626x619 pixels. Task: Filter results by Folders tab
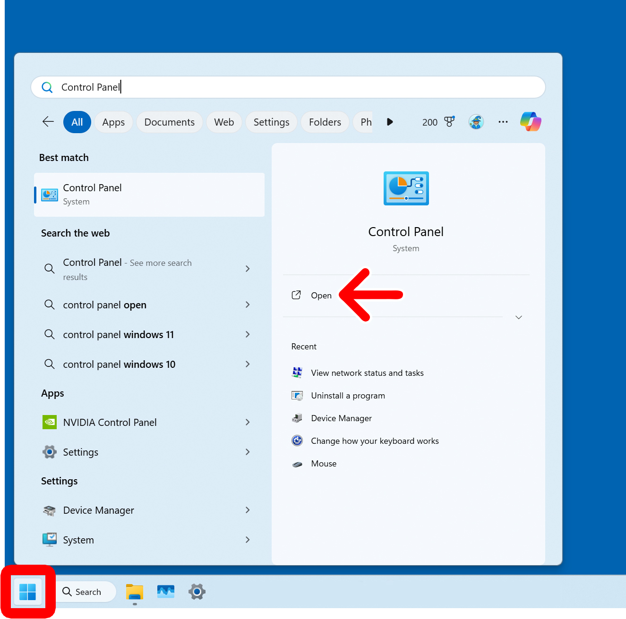tap(325, 122)
